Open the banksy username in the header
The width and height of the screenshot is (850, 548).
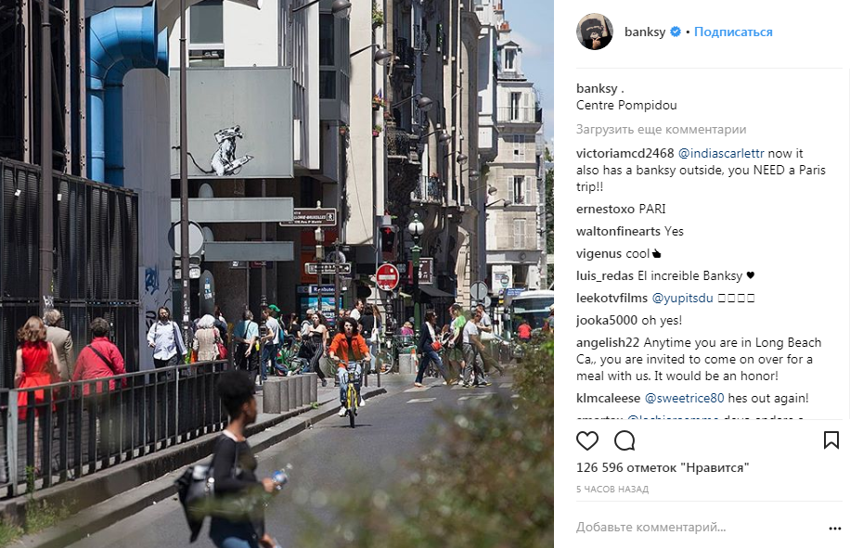coord(645,32)
